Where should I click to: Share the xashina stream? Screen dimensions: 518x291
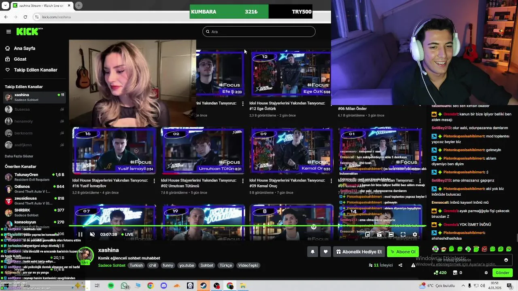click(x=400, y=265)
